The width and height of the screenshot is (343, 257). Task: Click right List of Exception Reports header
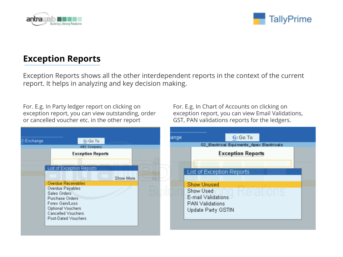click(x=243, y=172)
